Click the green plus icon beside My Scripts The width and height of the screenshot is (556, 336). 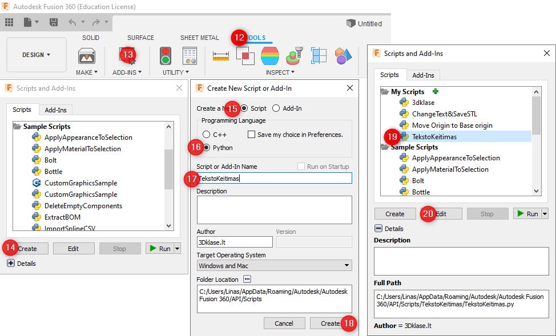pyautogui.click(x=436, y=91)
